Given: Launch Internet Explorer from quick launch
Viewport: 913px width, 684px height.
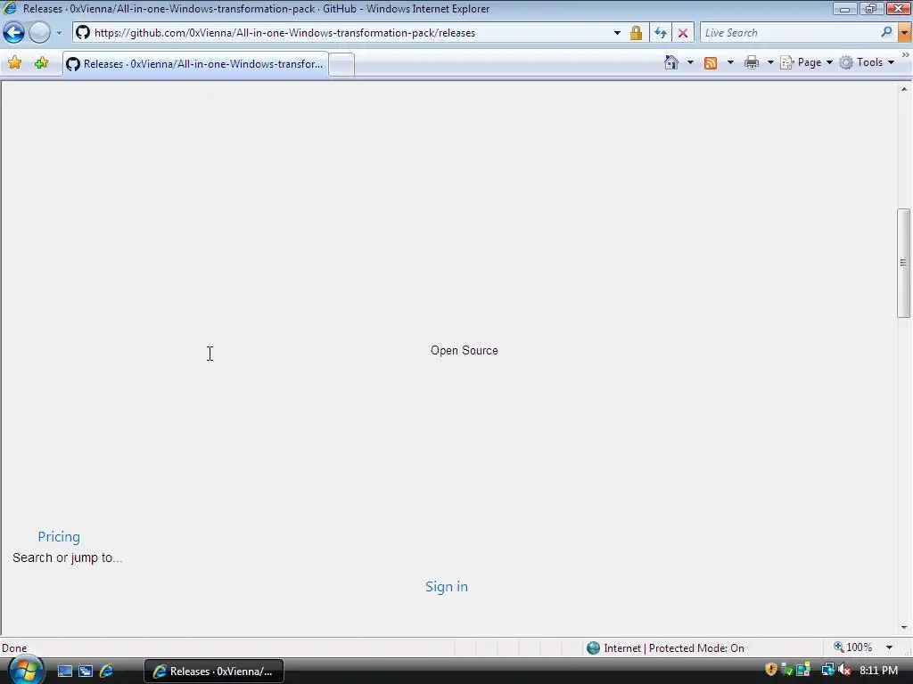Looking at the screenshot, I should pyautogui.click(x=107, y=672).
